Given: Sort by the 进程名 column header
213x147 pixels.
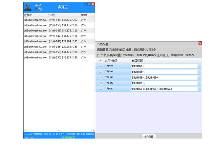Looking at the screenshot, I should (28, 15).
